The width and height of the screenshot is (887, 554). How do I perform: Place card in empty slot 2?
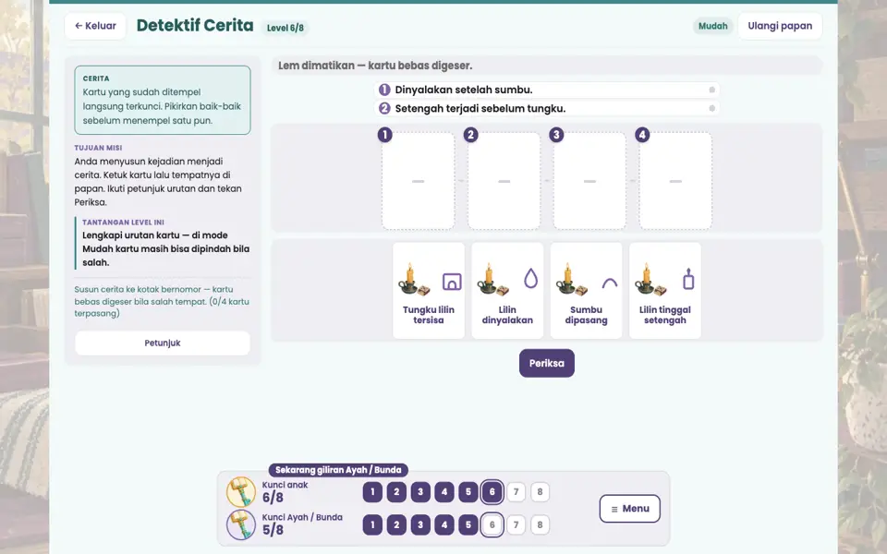coord(504,181)
